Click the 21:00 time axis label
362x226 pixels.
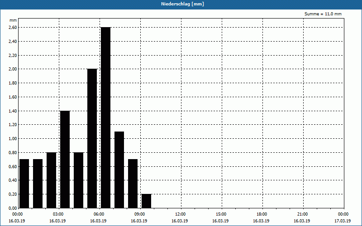[x=303, y=214]
